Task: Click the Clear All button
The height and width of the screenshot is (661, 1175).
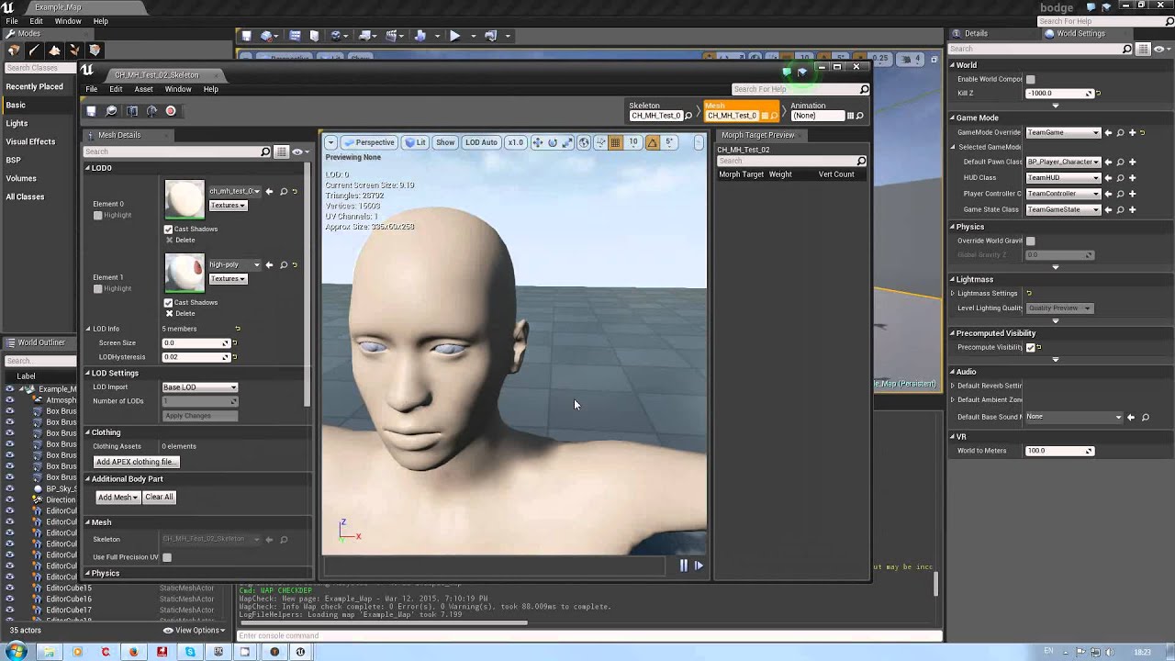Action: point(159,497)
